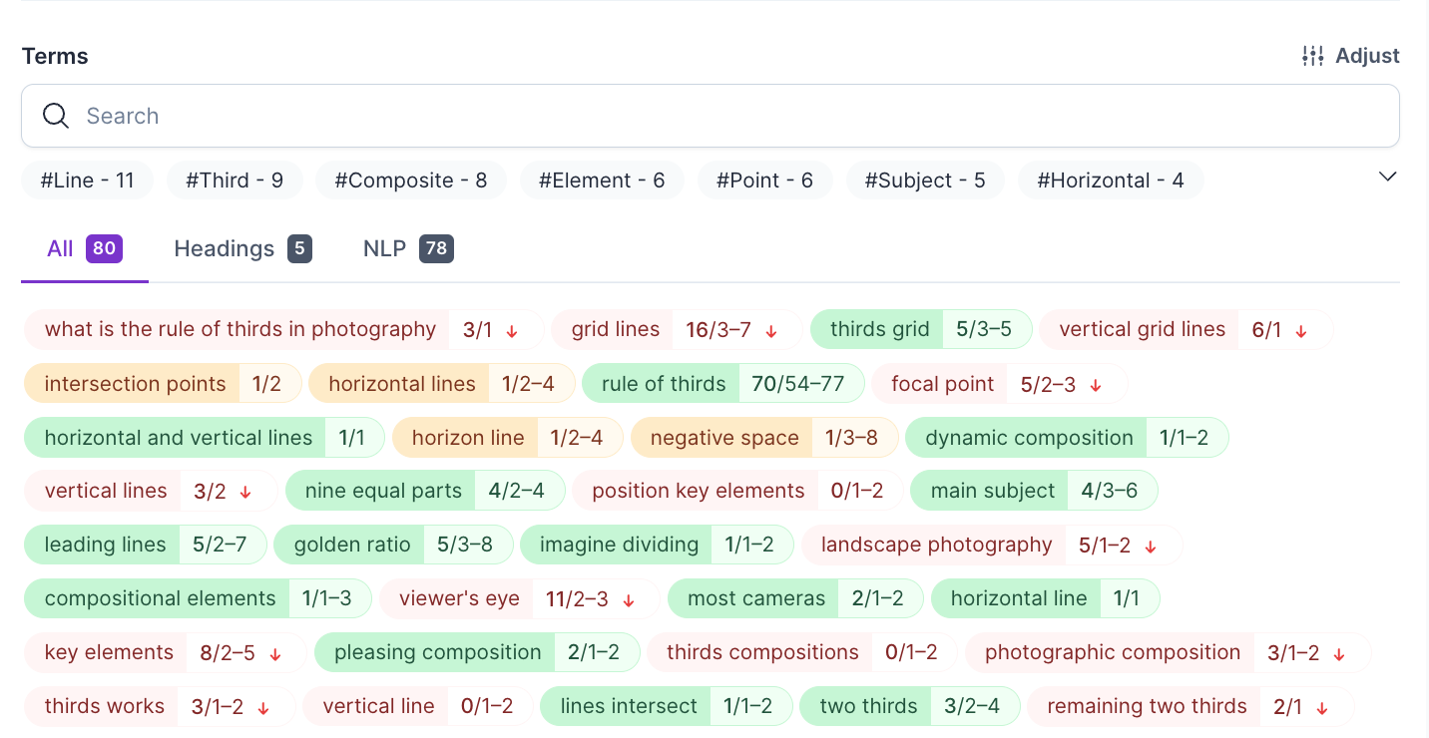This screenshot has width=1429, height=738.
Task: Select the 'negative space' term chip
Action: [723, 438]
